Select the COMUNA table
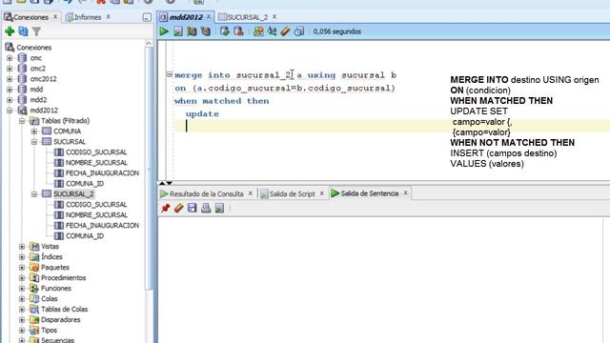Viewport: 610px width, 343px height. coord(67,131)
